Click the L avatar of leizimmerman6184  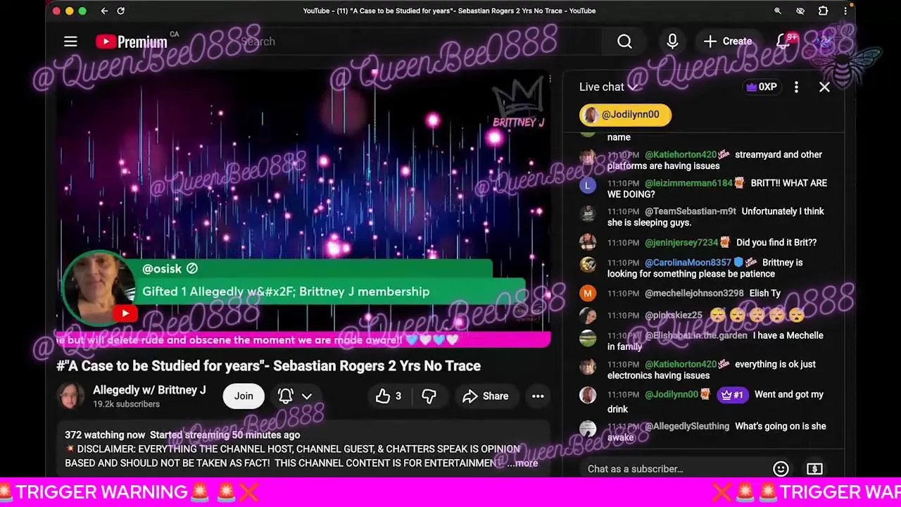tap(588, 186)
